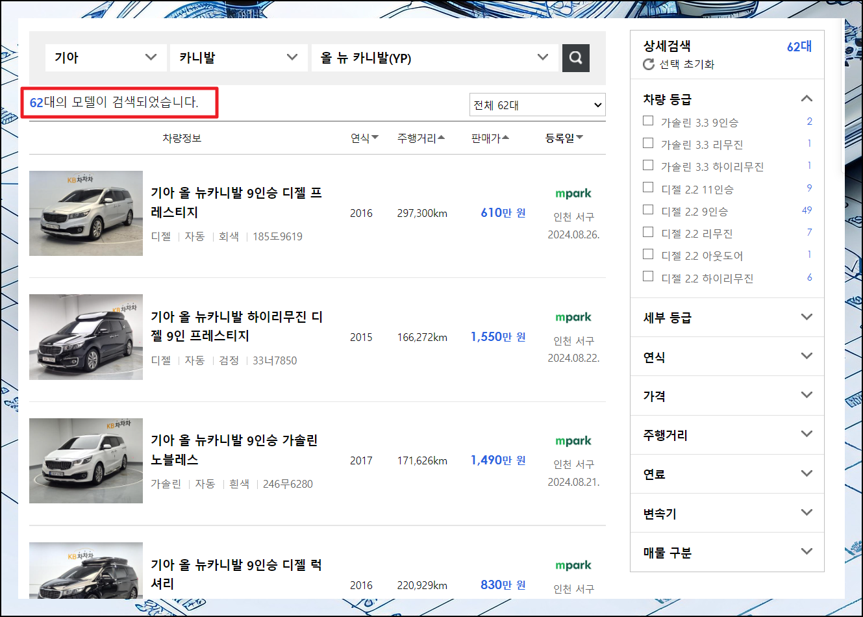Open the 카니발 model dropdown
863x617 pixels.
(238, 58)
